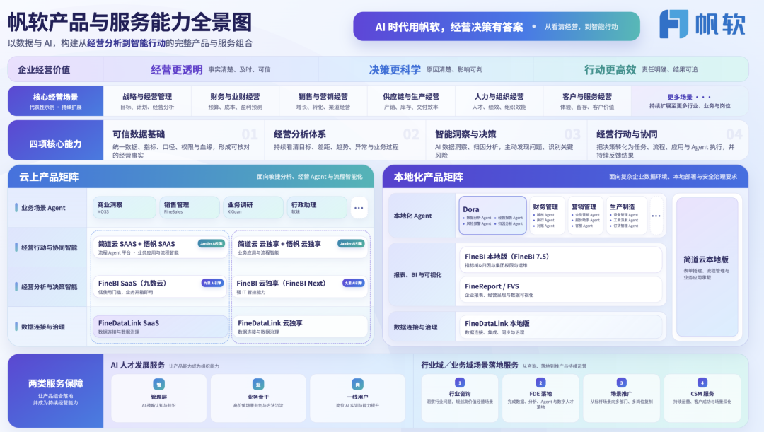Click number 4 badge above CSM 服务

coord(702,383)
